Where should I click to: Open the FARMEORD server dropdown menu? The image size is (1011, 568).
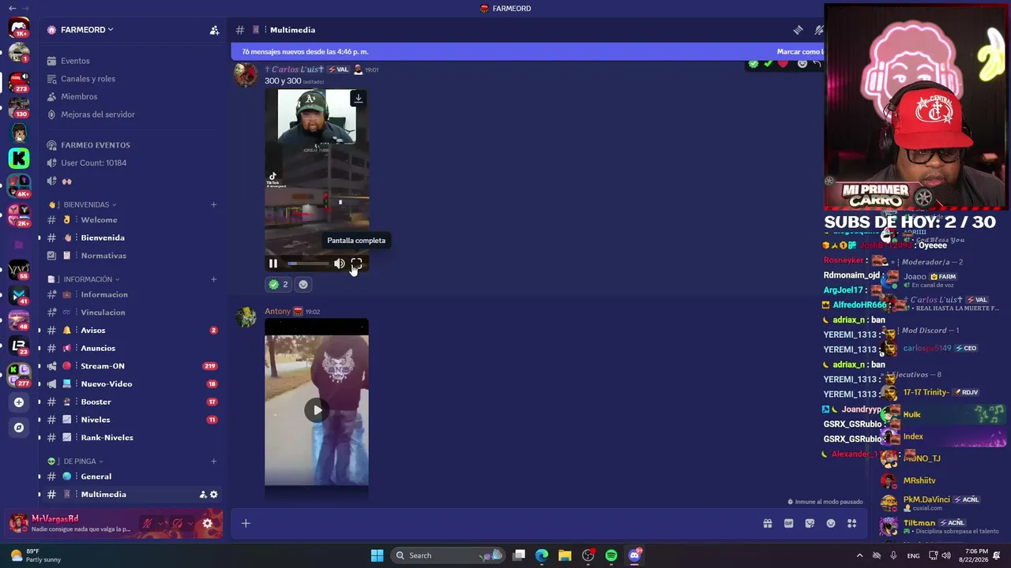pos(87,30)
